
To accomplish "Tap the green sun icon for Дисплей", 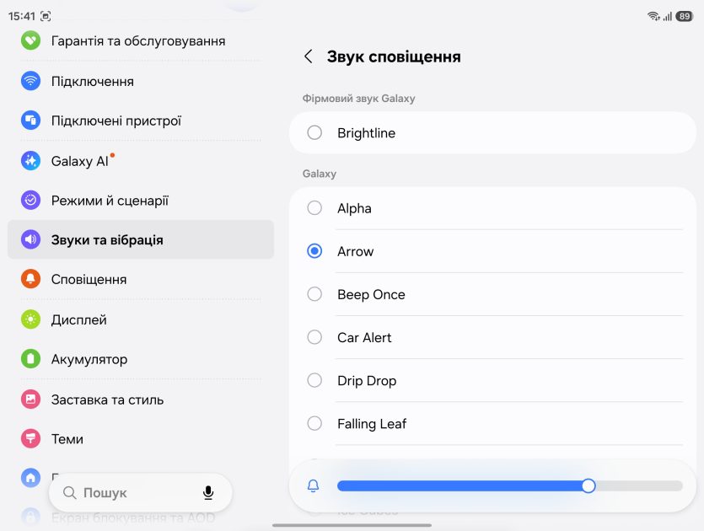I will [30, 319].
